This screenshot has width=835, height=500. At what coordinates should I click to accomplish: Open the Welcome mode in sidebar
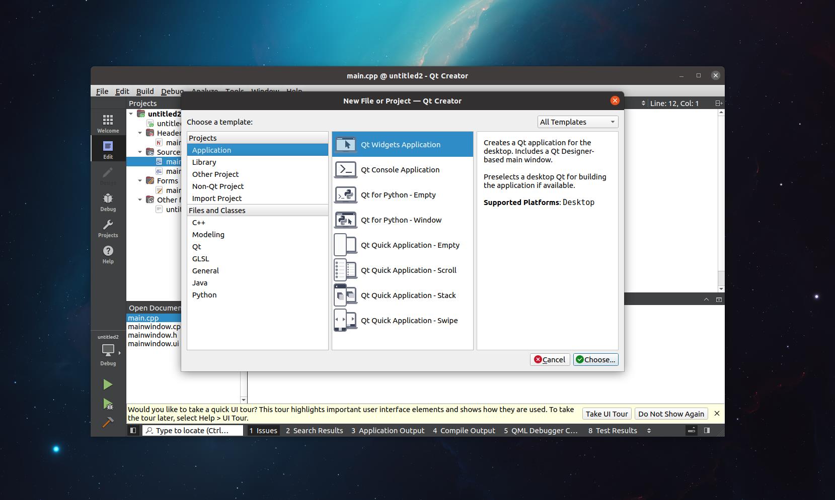(x=108, y=123)
